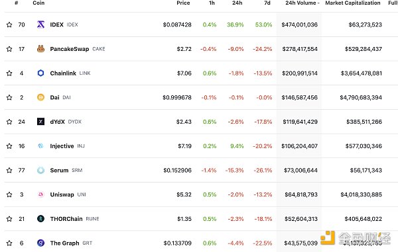Toggle favorite star for Dai

[x=9, y=97]
